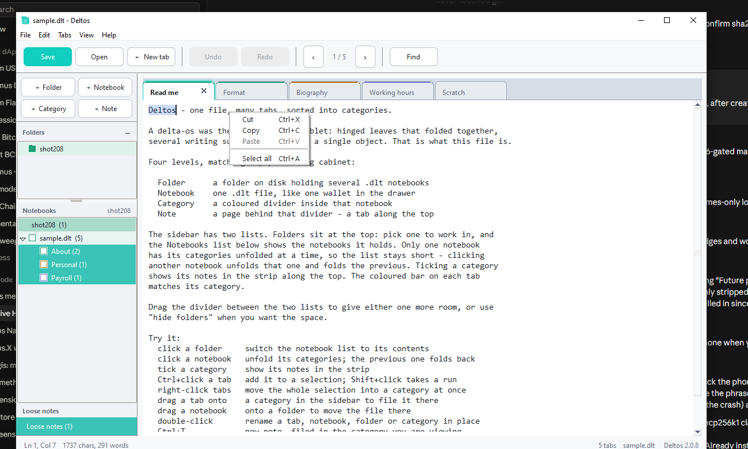
Task: Click the Deltos app icon in title bar
Action: [25, 21]
